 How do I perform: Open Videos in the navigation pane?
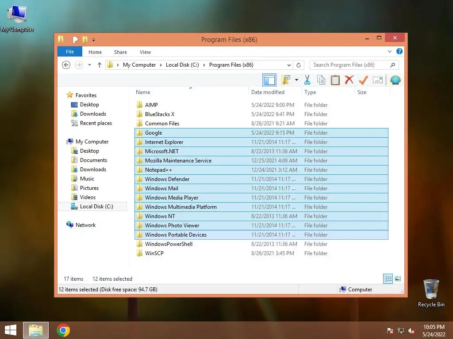[88, 197]
